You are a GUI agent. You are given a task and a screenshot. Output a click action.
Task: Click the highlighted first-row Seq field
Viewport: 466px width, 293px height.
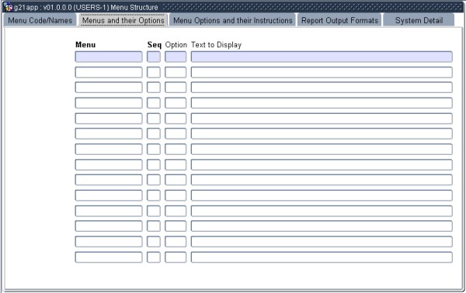(x=154, y=57)
